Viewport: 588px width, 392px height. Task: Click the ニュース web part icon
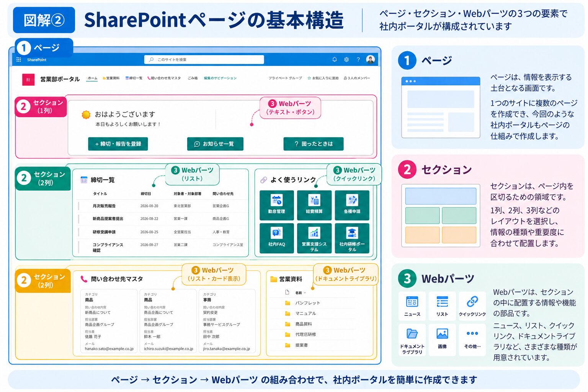[412, 302]
